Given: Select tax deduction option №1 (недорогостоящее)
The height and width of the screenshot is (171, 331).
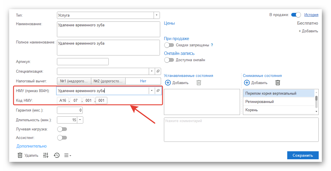Looking at the screenshot, I should coord(74,81).
